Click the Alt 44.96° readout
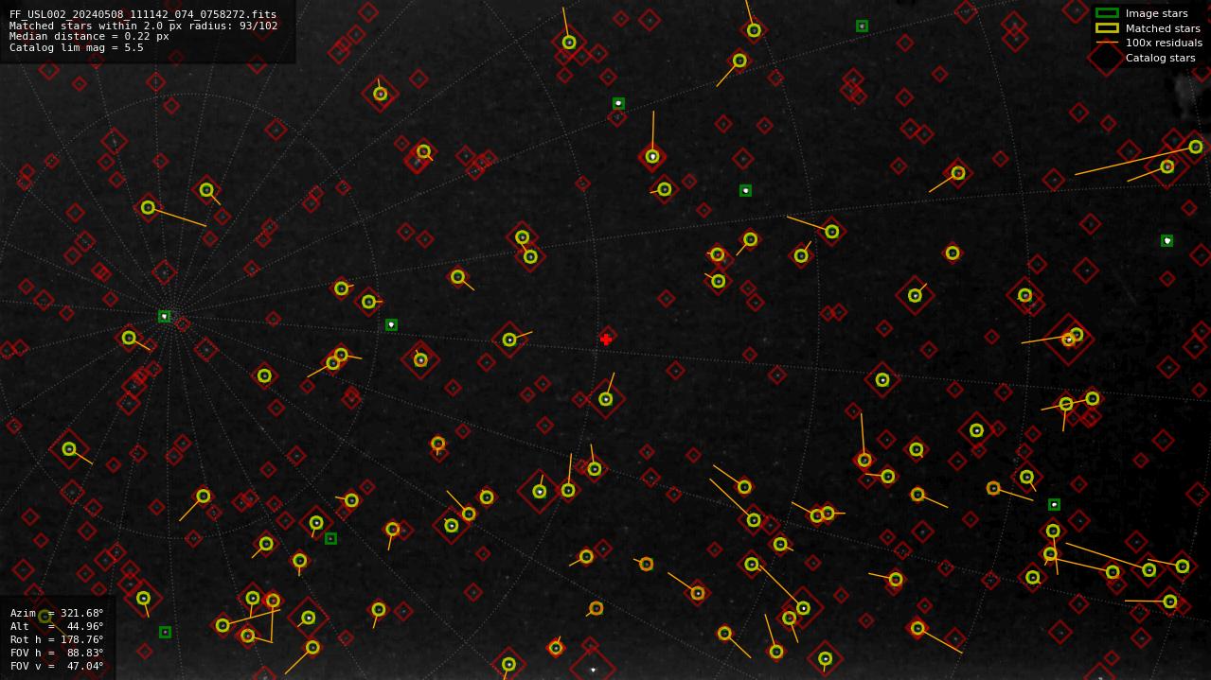 (x=57, y=626)
